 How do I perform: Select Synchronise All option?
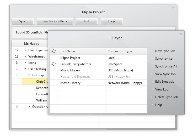pyautogui.click(x=166, y=66)
